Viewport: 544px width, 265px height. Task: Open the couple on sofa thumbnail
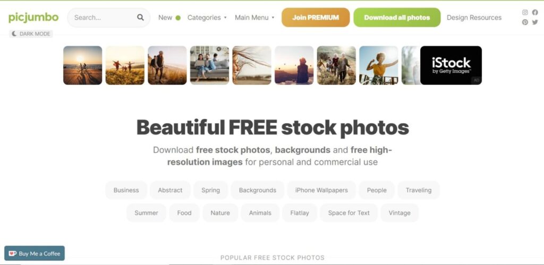209,65
